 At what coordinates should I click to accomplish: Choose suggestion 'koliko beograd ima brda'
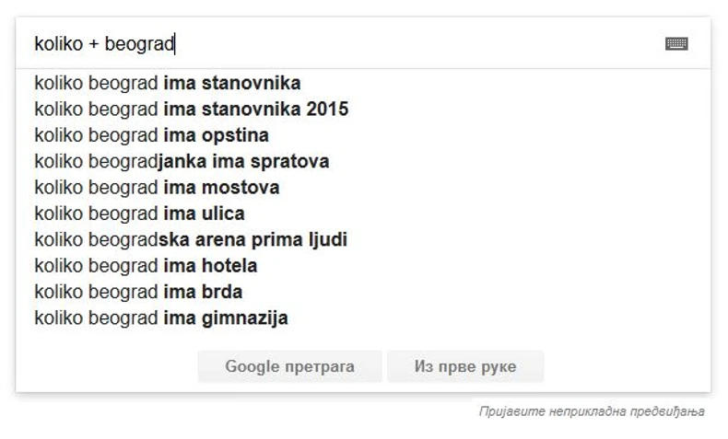(x=138, y=292)
